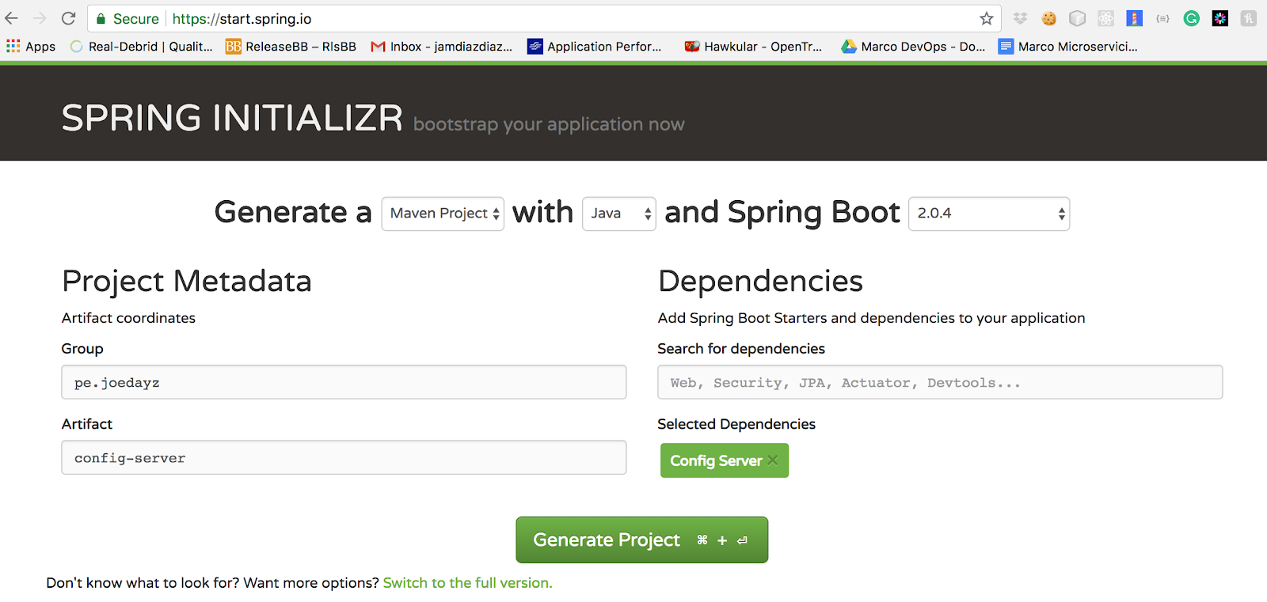Open Application Performance bookmark
This screenshot has width=1267, height=602.
coord(595,47)
